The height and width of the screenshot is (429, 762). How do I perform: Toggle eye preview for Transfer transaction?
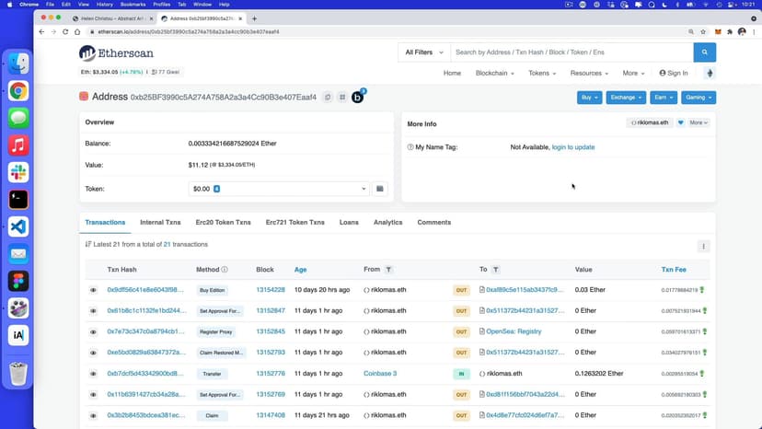tap(93, 374)
